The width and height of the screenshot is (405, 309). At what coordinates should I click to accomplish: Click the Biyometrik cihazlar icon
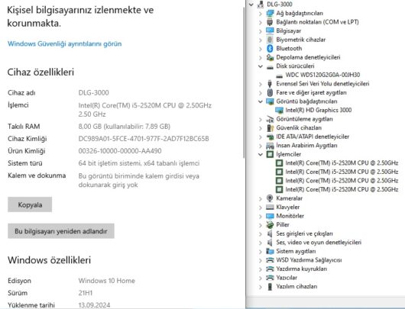[270, 40]
